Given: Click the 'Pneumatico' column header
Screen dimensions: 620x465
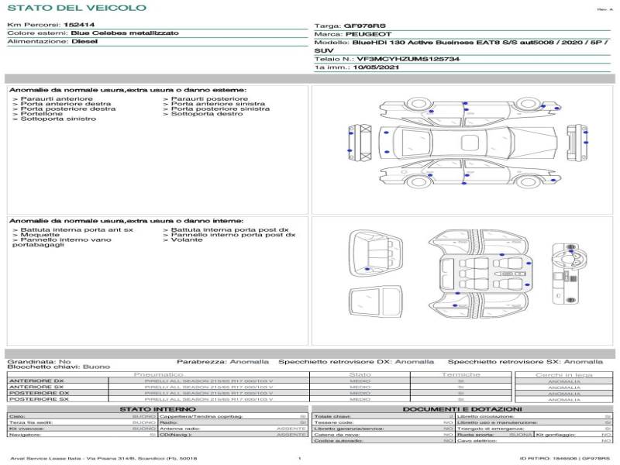Looking at the screenshot, I should click(158, 374).
